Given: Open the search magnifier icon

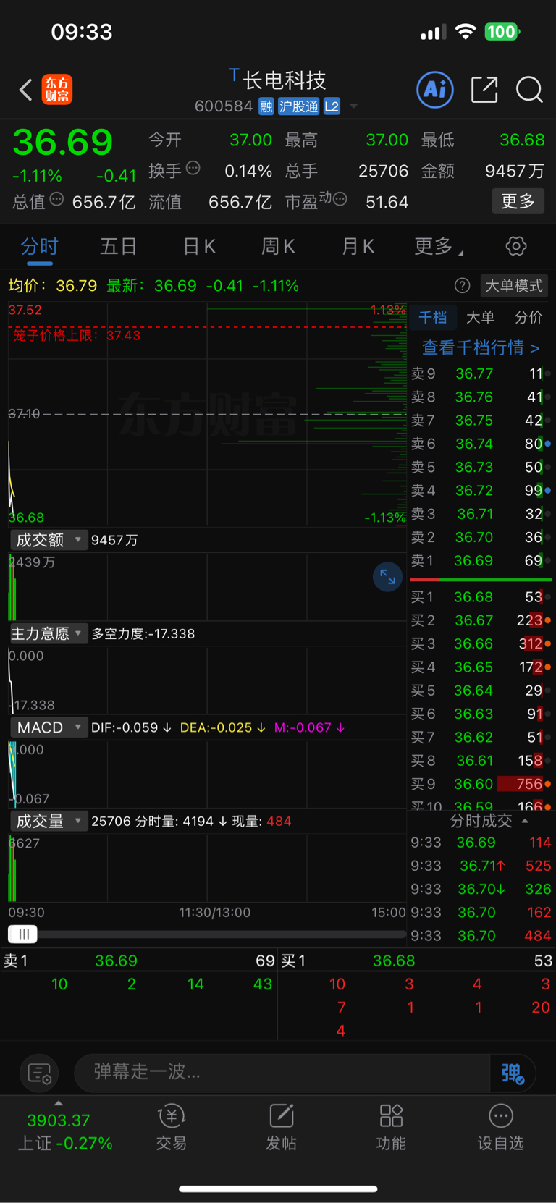Looking at the screenshot, I should (529, 90).
